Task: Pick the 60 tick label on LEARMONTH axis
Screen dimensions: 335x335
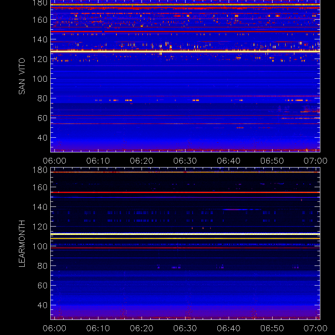Action: coord(42,286)
